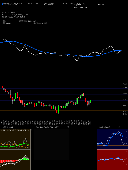
Task: Click the 'Stochastics & R' panel title
Action: click(104, 127)
